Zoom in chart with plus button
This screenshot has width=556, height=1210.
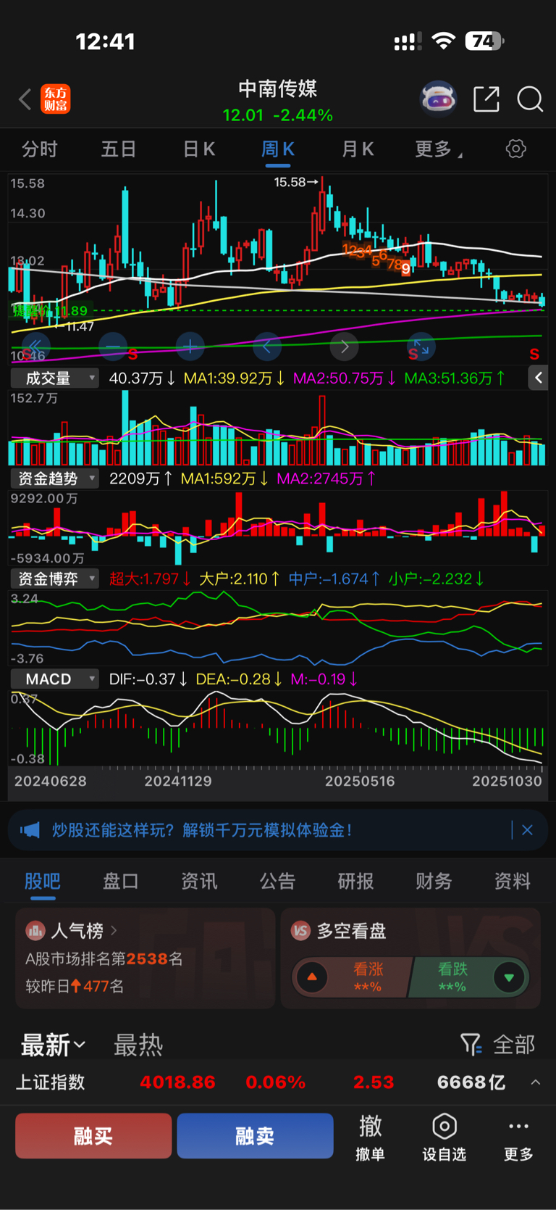point(190,347)
